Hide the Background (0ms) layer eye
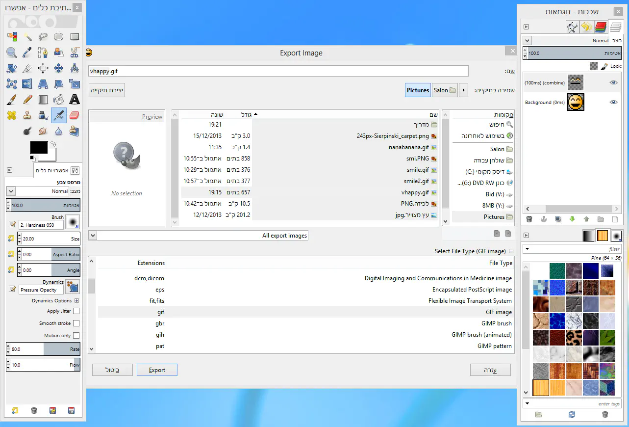Viewport: 629px width, 427px height. (613, 102)
